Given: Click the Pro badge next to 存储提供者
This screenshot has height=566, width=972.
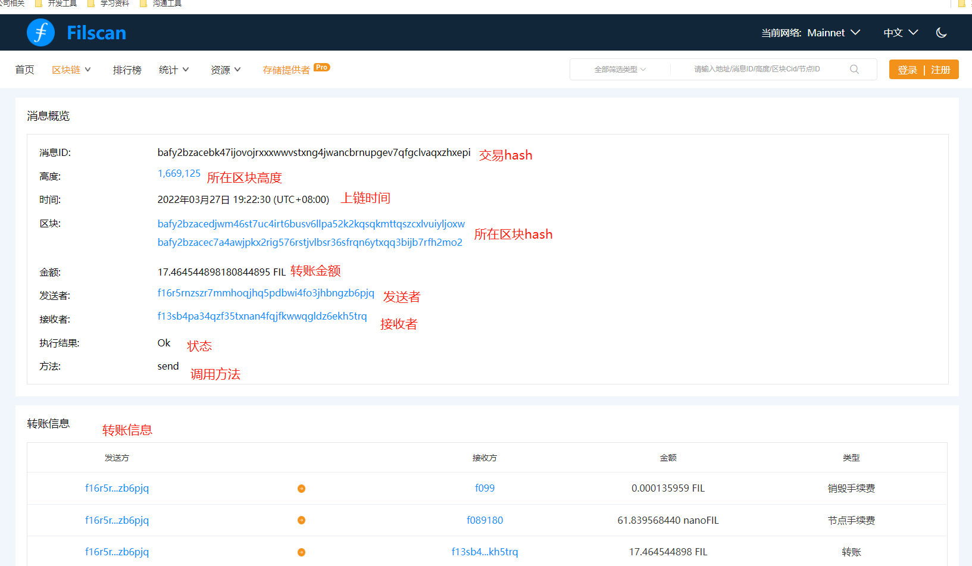Looking at the screenshot, I should pyautogui.click(x=321, y=67).
